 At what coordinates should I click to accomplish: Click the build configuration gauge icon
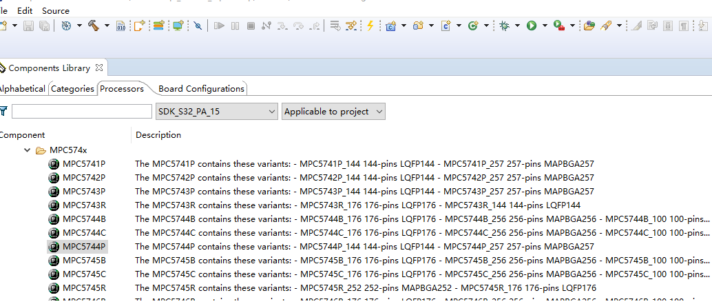[66, 26]
